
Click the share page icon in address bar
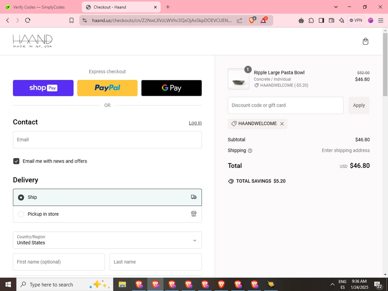coord(240,20)
